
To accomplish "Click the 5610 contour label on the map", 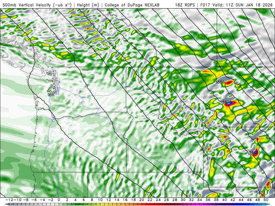I will pyautogui.click(x=227, y=102).
